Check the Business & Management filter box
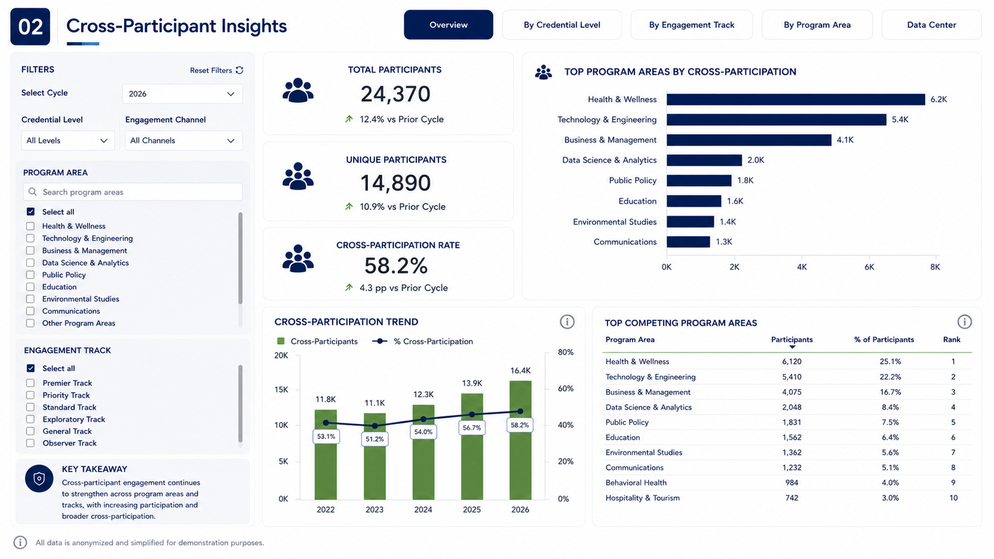Image resolution: width=994 pixels, height=559 pixels. tap(30, 250)
